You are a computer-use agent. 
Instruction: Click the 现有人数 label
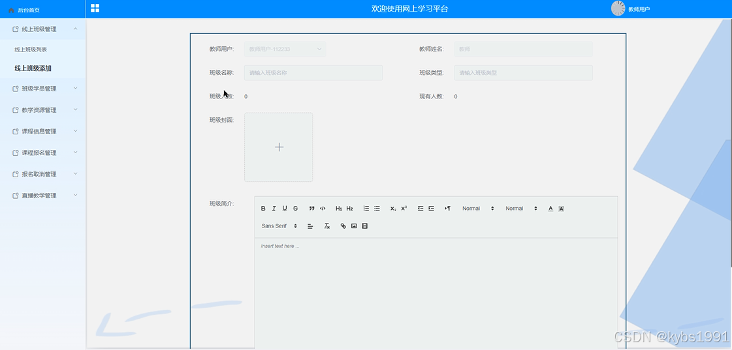click(x=432, y=96)
